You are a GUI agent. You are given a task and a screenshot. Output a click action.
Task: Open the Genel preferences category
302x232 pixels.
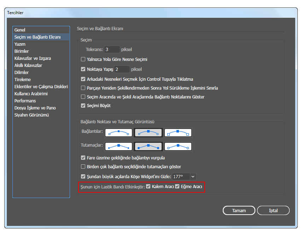click(x=41, y=30)
